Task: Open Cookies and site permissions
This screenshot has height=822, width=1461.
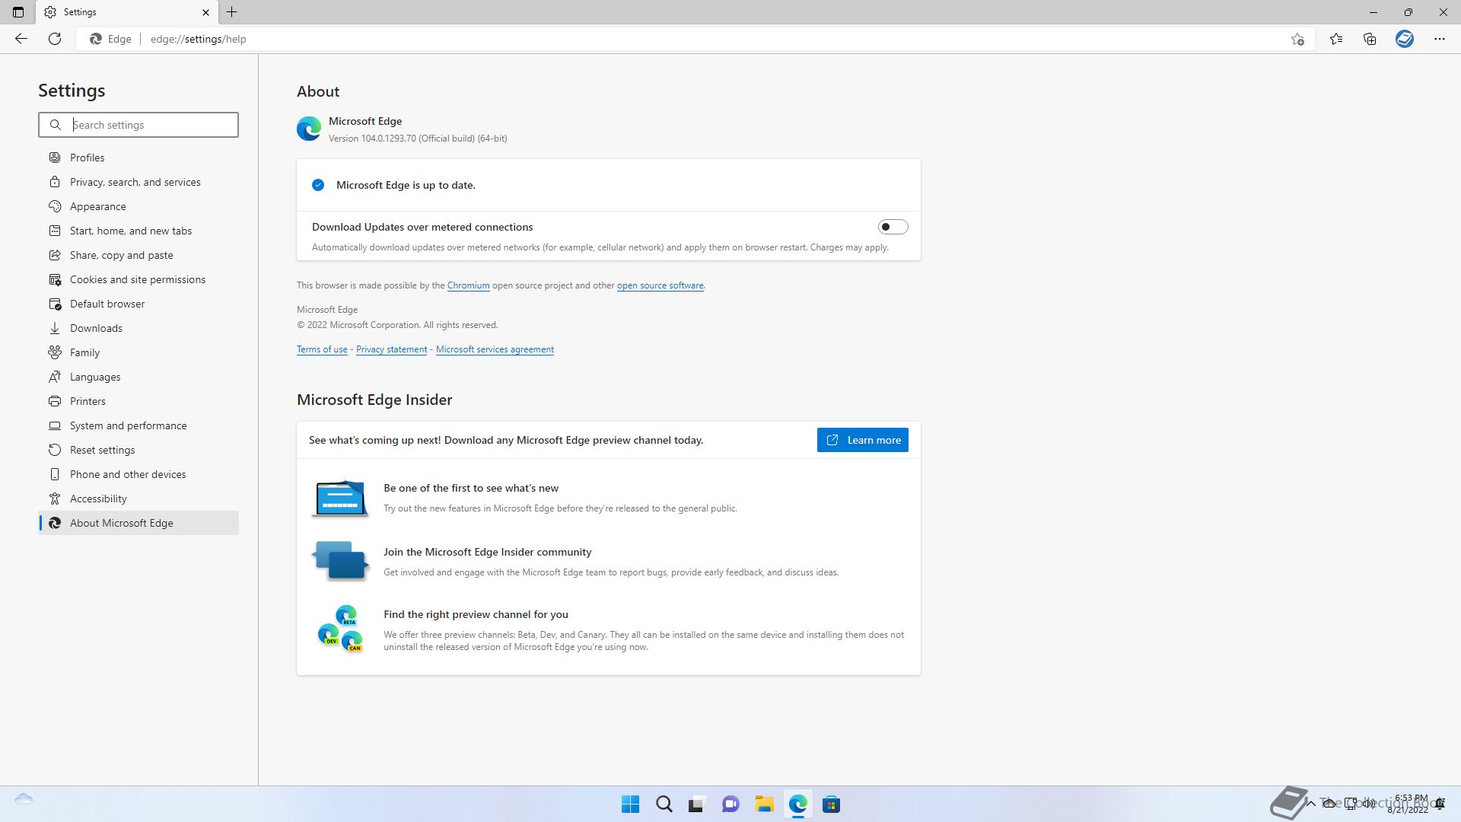Action: [138, 279]
